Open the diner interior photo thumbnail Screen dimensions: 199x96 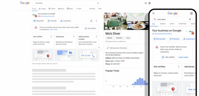[x=115, y=21]
